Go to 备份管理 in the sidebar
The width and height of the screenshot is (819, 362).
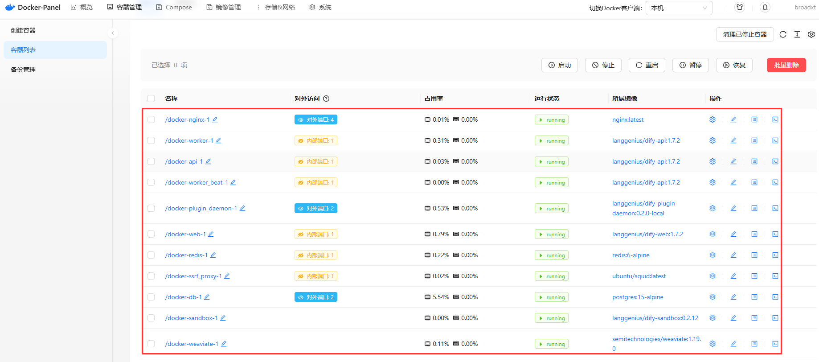point(23,70)
